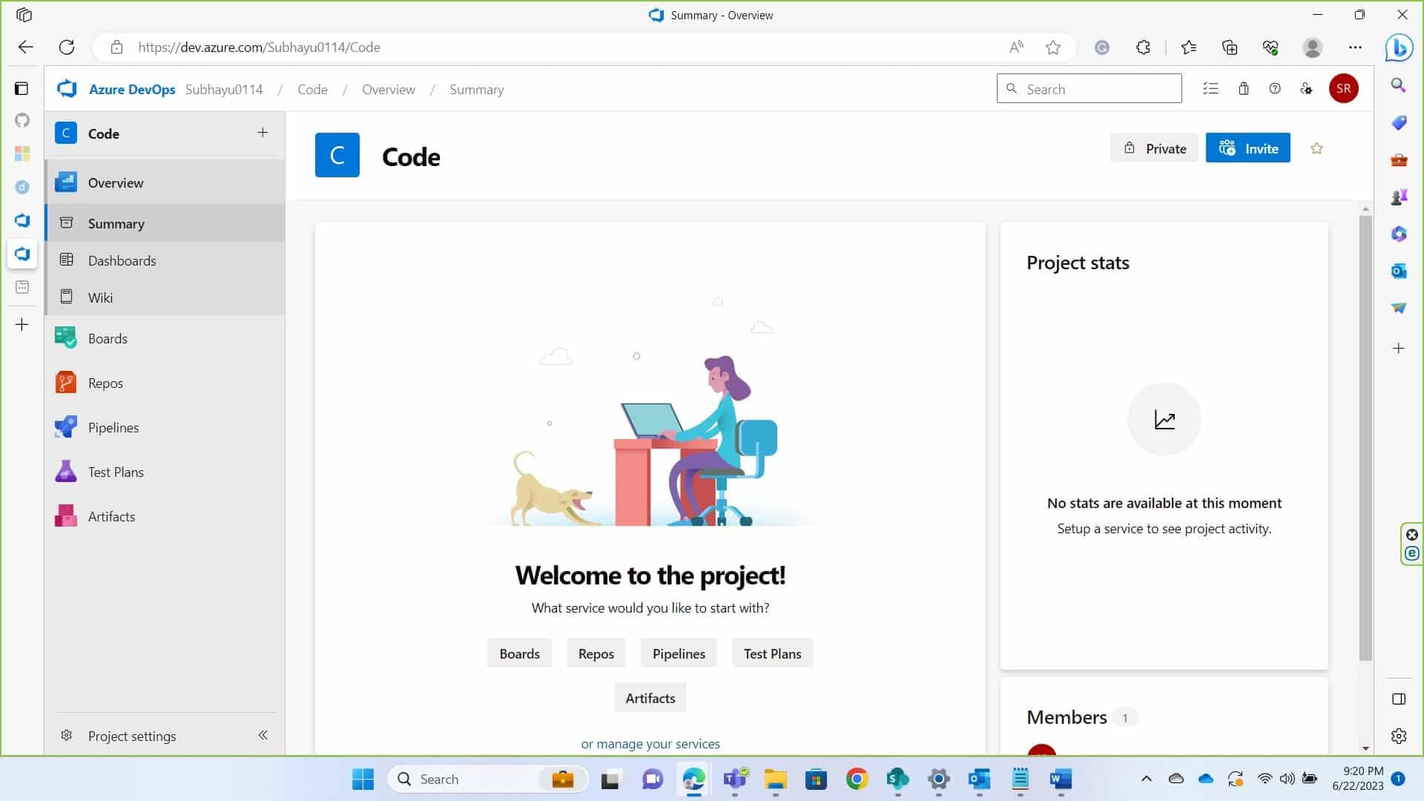Open the Boards section icon in the sidebar
The height and width of the screenshot is (801, 1424).
coord(66,338)
